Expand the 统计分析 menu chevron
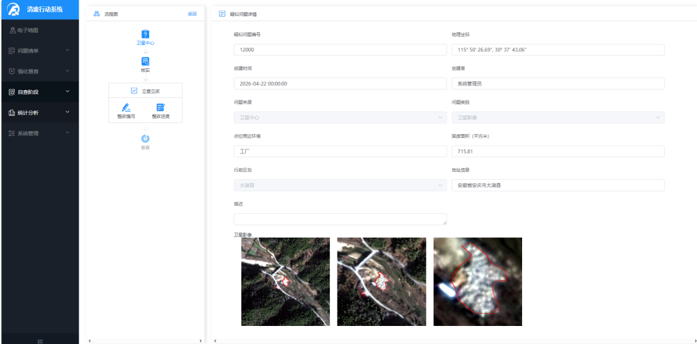This screenshot has height=344, width=697. click(68, 112)
